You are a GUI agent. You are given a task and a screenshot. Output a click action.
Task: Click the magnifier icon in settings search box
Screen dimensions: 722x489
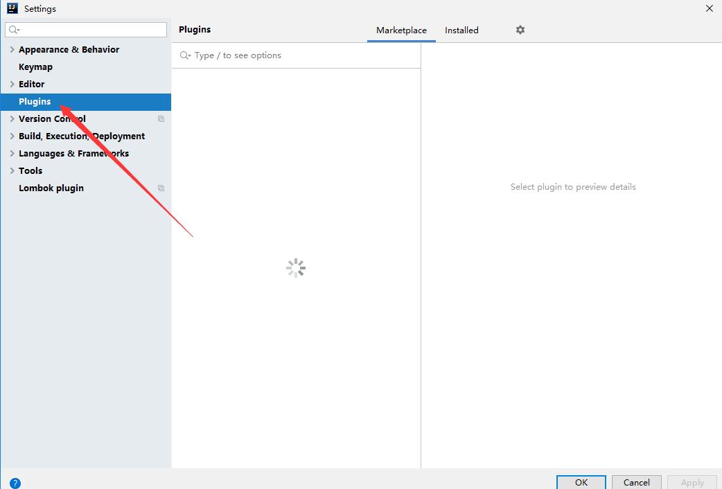coord(14,30)
